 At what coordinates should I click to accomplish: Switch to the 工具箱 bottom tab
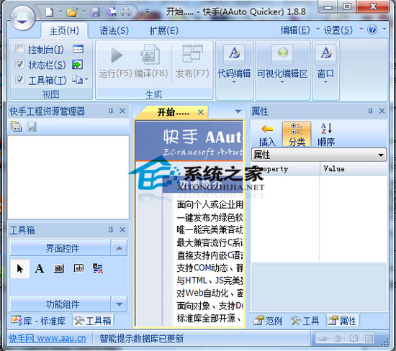point(92,321)
